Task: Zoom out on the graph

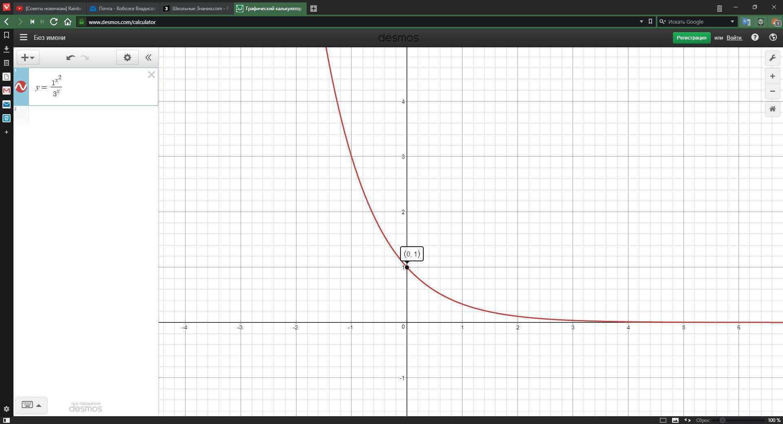Action: pos(772,91)
